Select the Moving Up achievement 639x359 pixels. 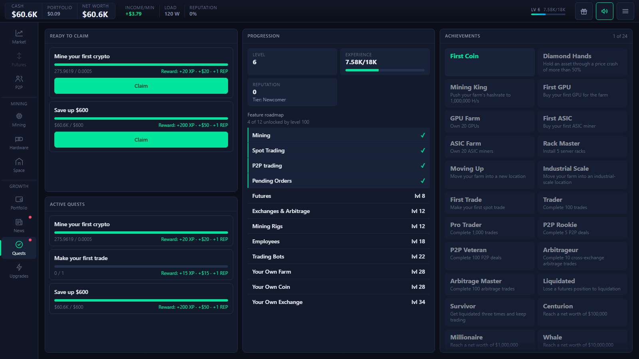pos(490,175)
